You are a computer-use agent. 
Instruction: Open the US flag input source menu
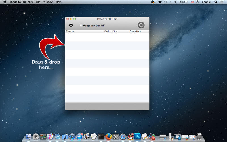(x=192, y=2)
